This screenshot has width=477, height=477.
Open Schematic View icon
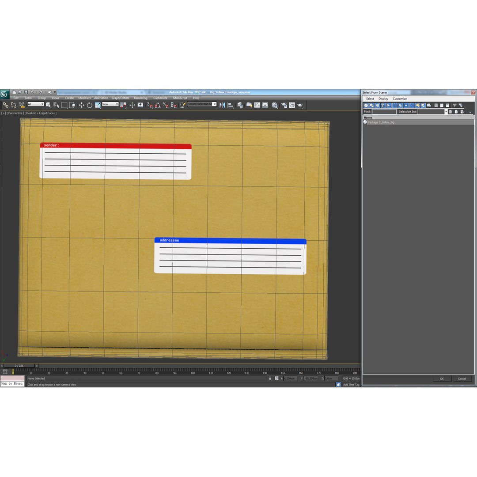pyautogui.click(x=265, y=105)
